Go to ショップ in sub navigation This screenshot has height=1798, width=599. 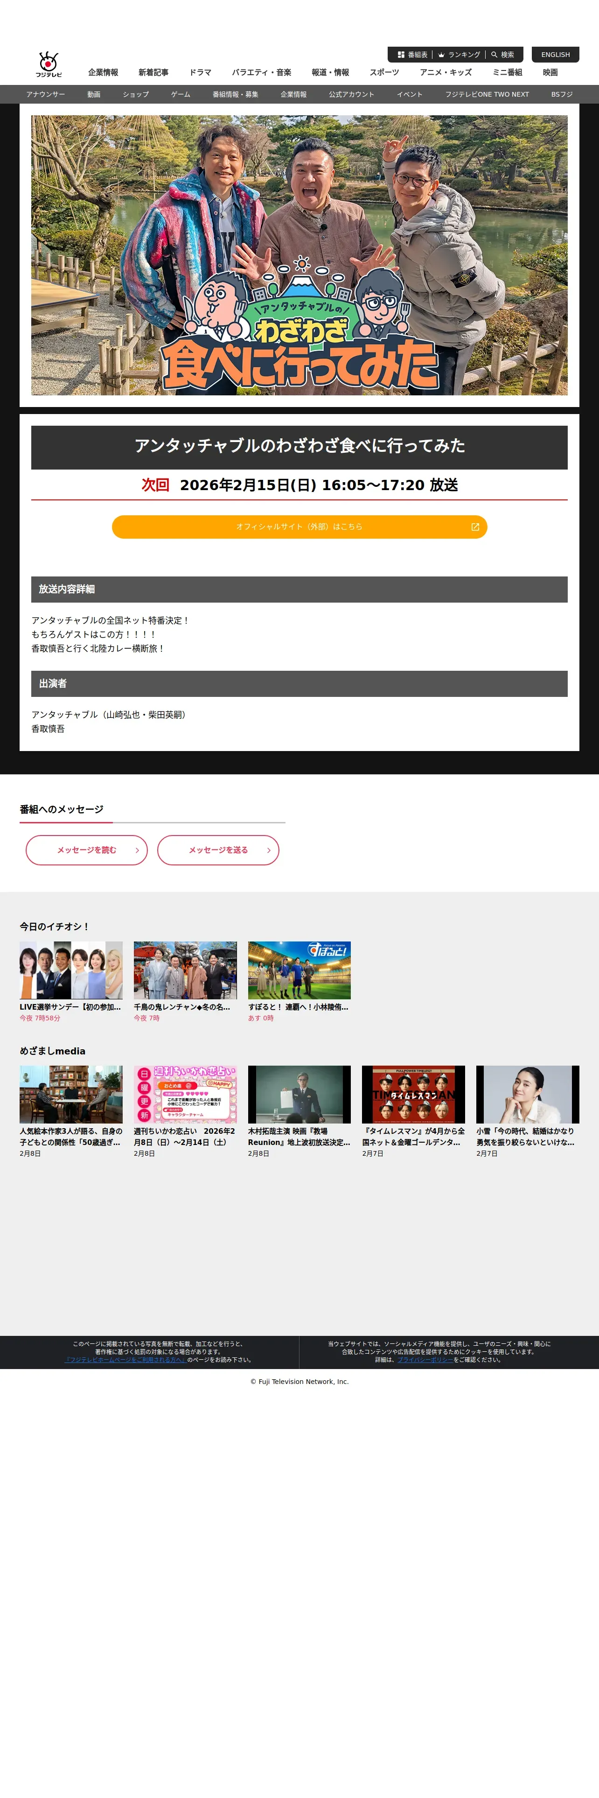(136, 94)
